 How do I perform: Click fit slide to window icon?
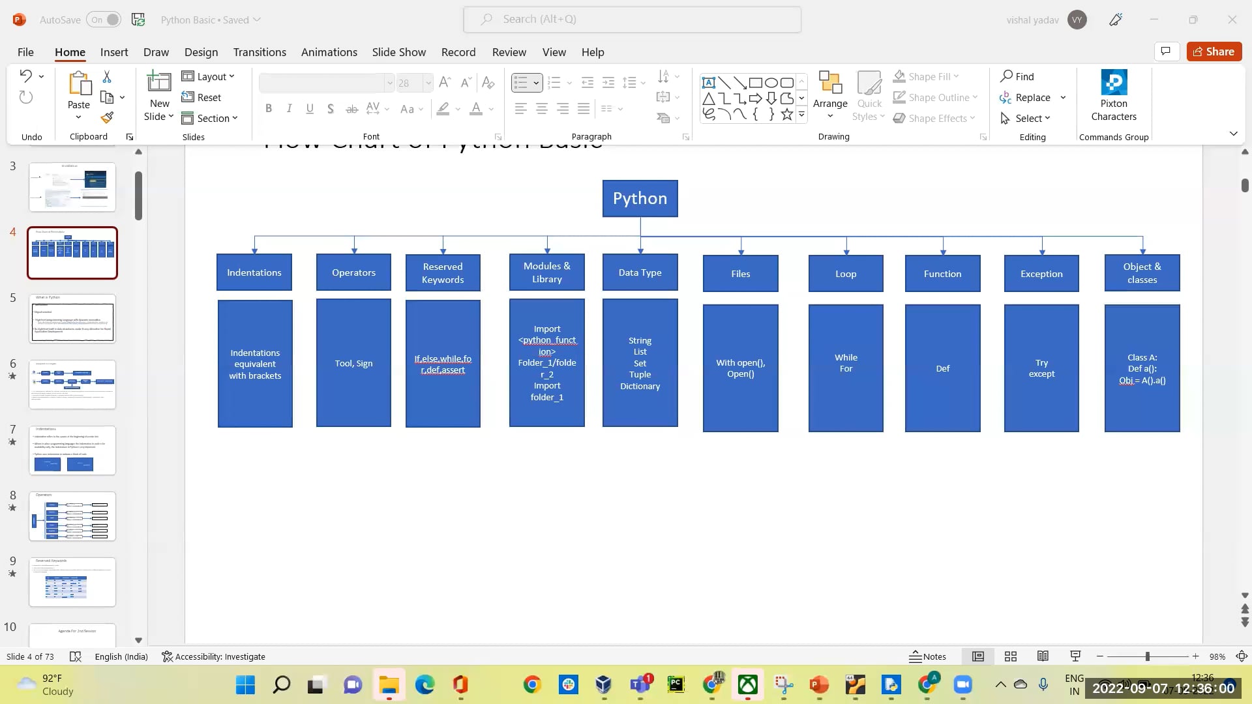click(1242, 656)
